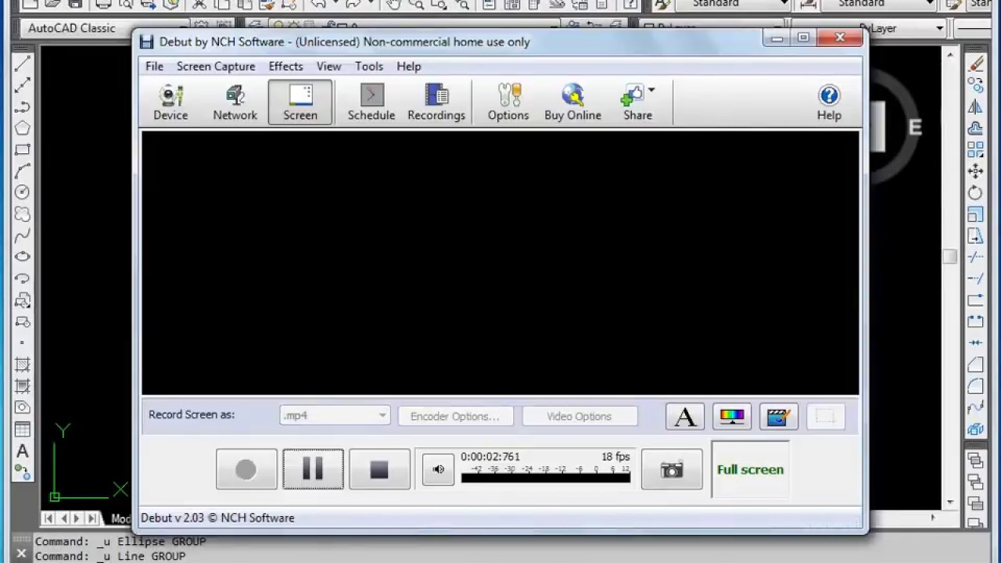Viewport: 1001px width, 563px height.
Task: Open the Schedule recordings tool
Action: pos(371,102)
